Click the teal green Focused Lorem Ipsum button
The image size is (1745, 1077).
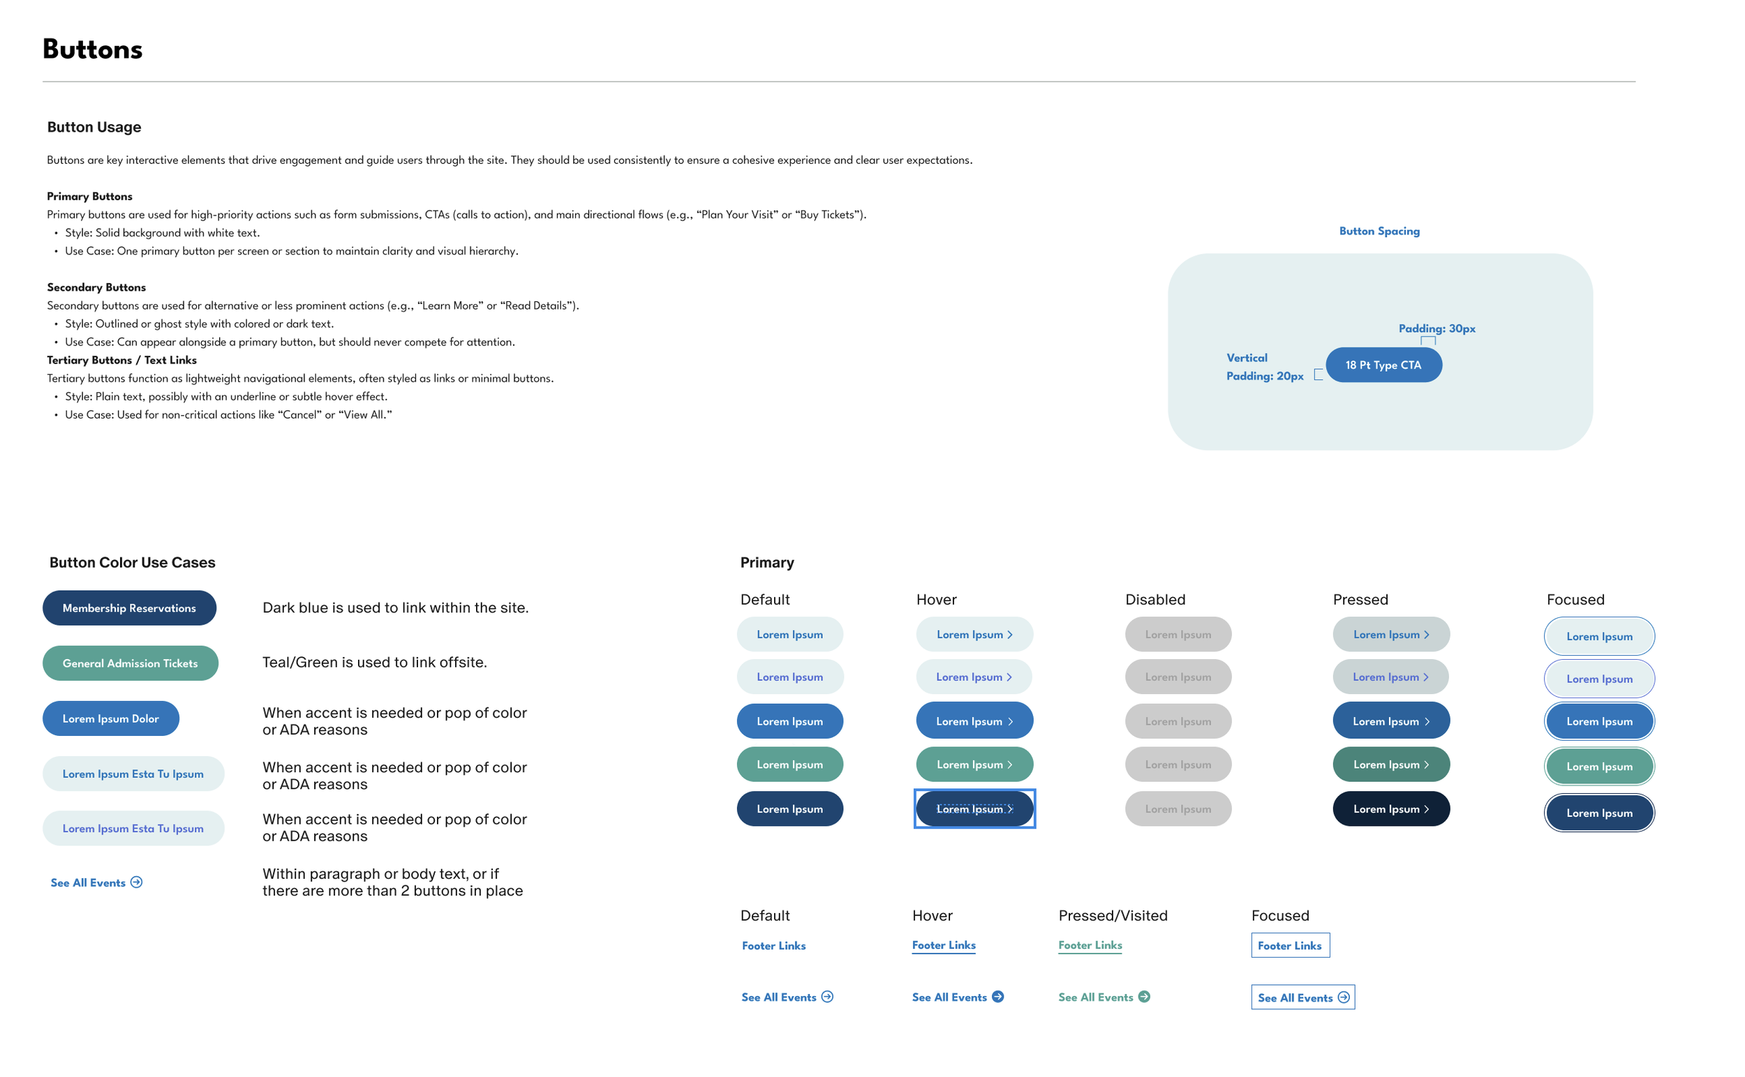tap(1600, 767)
